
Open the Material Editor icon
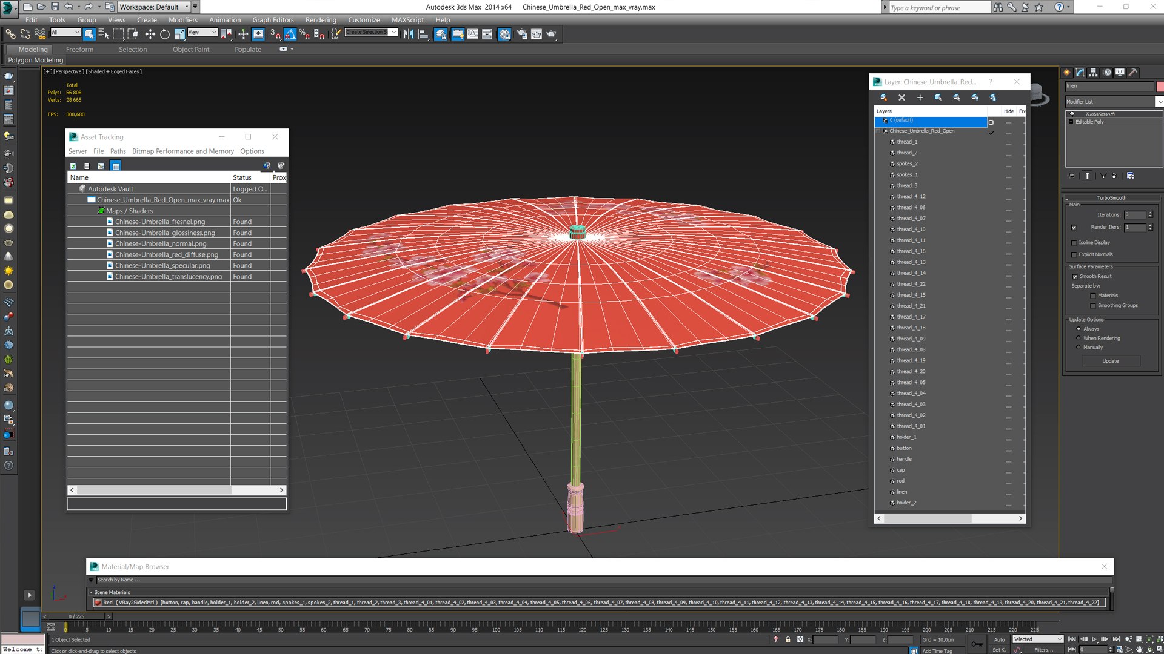point(504,35)
